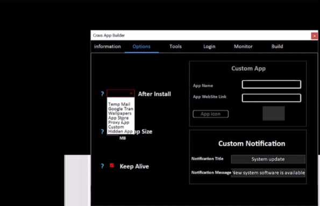This screenshot has height=206, width=320.
Task: Switch to the Options tab
Action: [141, 47]
